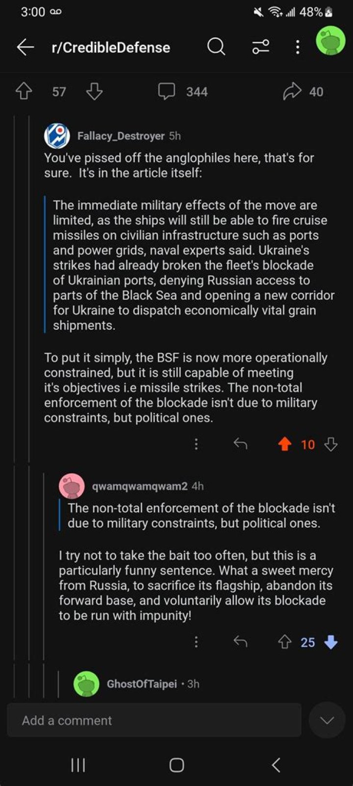Open Fallacy_Destroyer's profile avatar
This screenshot has width=353, height=786.
57,136
